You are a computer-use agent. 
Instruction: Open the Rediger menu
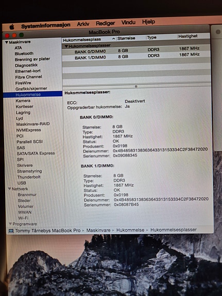pyautogui.click(x=105, y=23)
